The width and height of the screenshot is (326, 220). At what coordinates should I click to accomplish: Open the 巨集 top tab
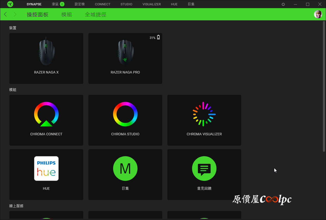click(x=191, y=4)
